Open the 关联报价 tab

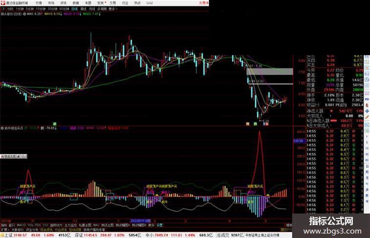click(18, 229)
